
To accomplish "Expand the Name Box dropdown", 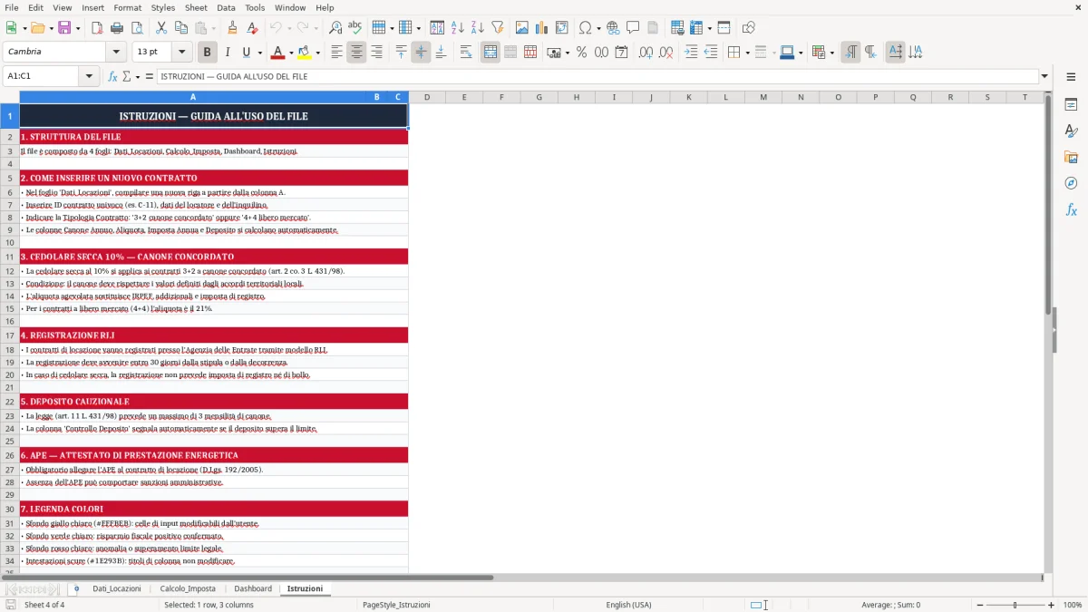I will [x=90, y=76].
